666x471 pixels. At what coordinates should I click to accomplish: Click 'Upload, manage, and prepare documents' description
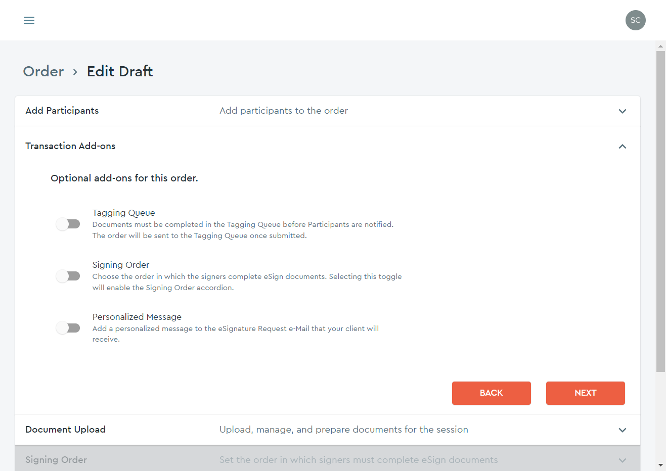(344, 430)
